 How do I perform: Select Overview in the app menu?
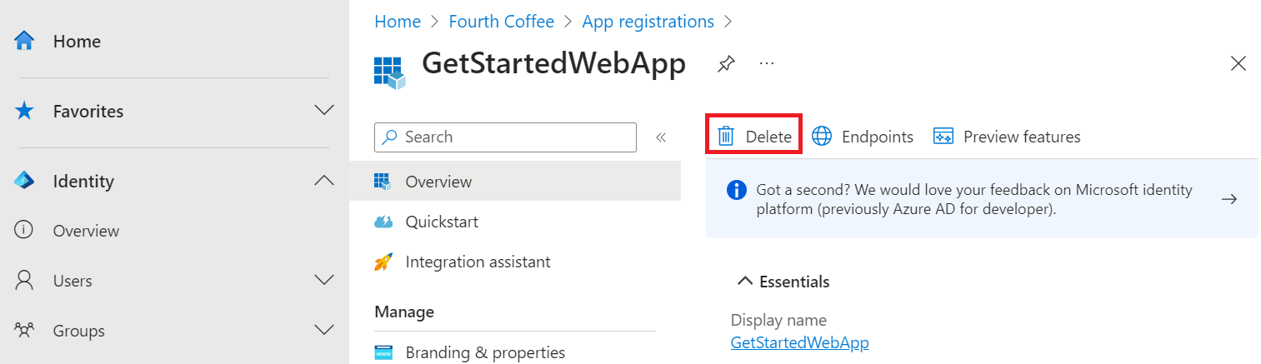(x=438, y=182)
